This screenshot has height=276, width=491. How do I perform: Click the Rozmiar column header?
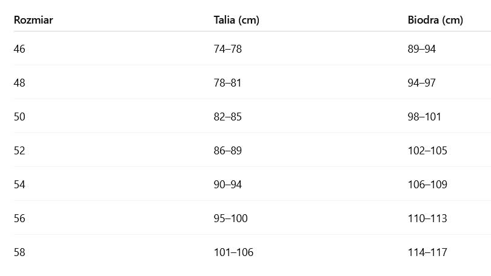click(x=33, y=21)
